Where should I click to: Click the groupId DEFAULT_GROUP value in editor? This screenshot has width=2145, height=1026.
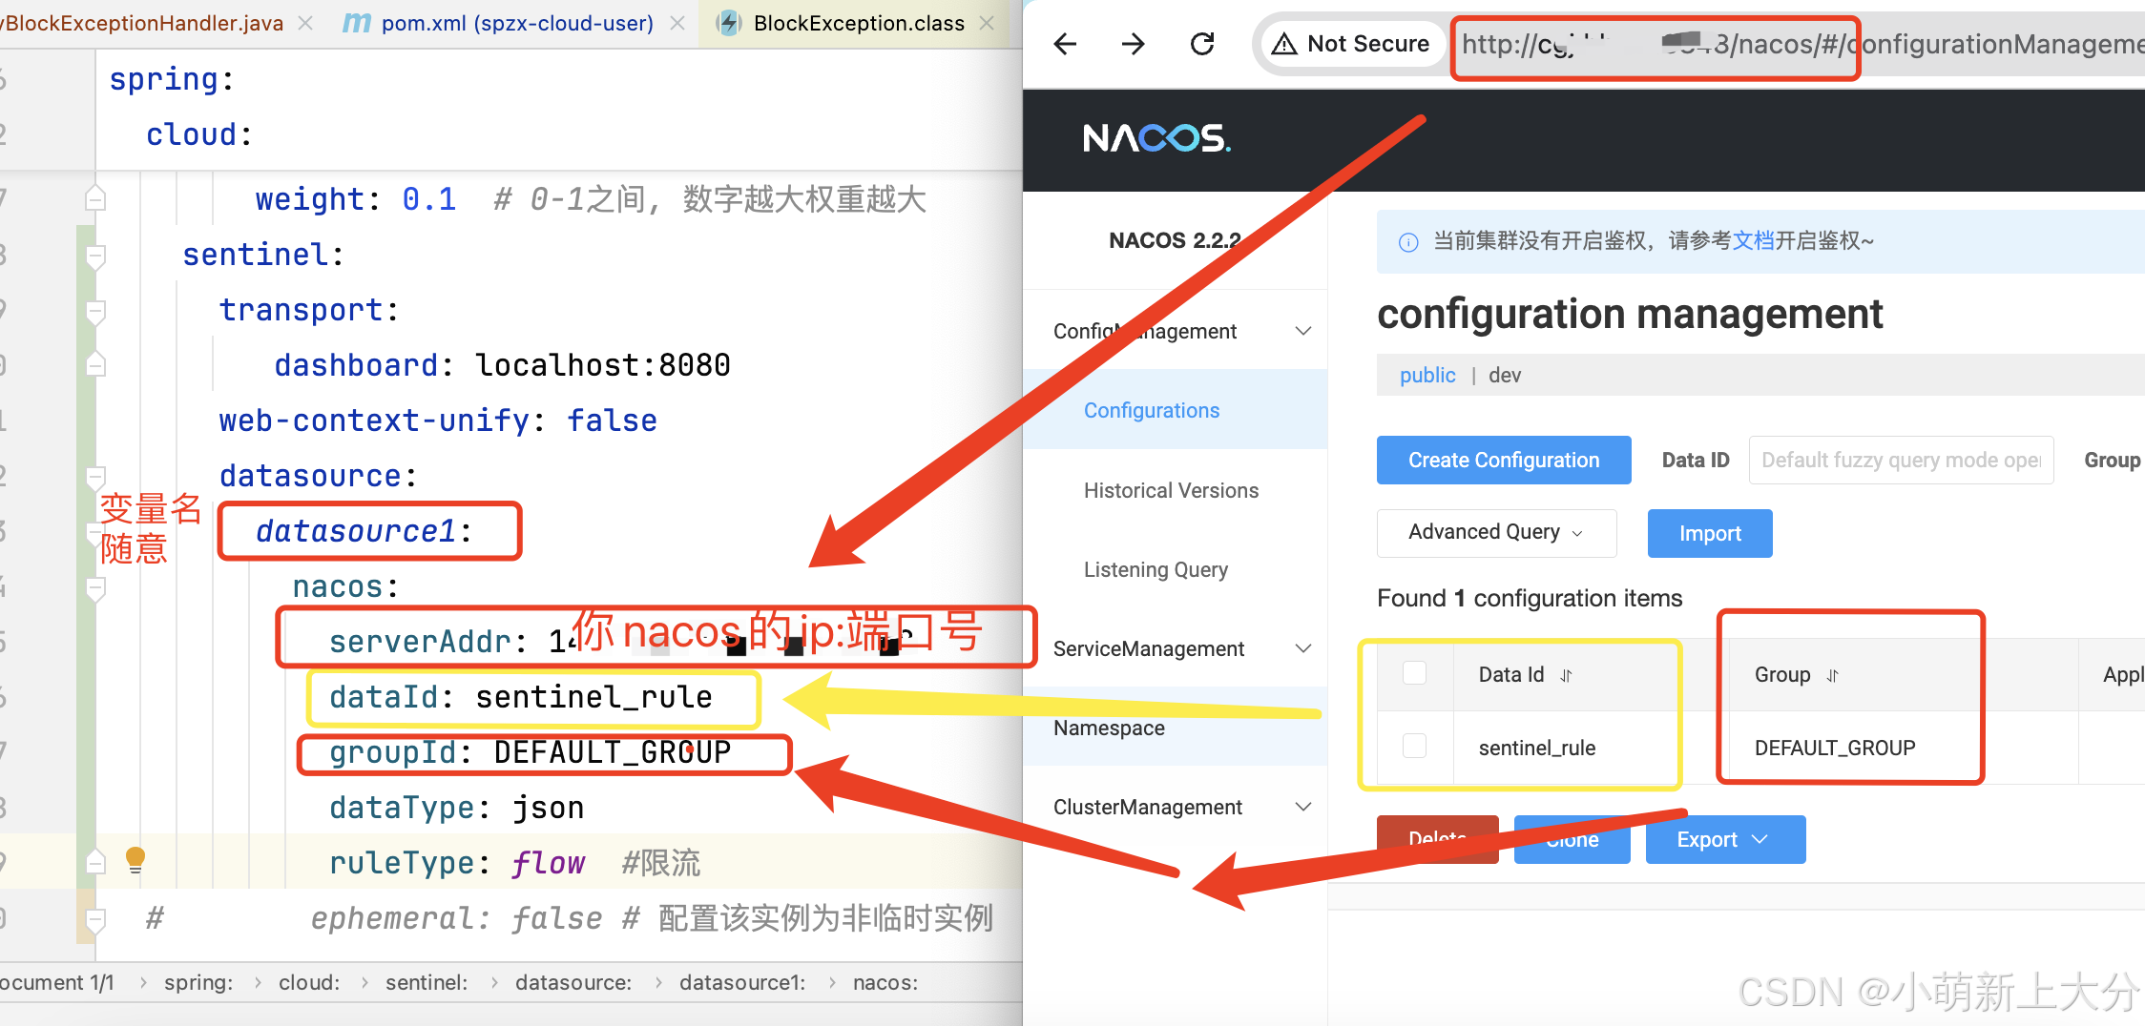click(x=613, y=752)
